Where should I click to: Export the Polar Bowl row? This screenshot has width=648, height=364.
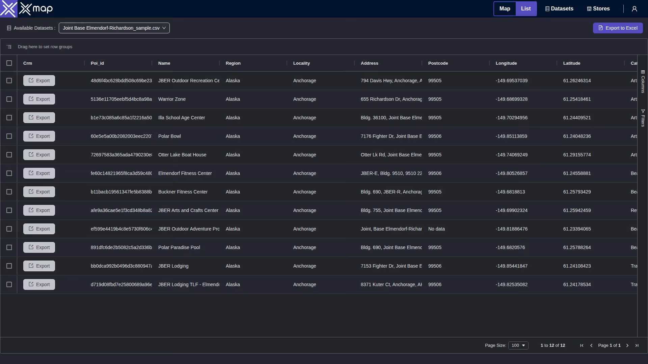tap(39, 136)
